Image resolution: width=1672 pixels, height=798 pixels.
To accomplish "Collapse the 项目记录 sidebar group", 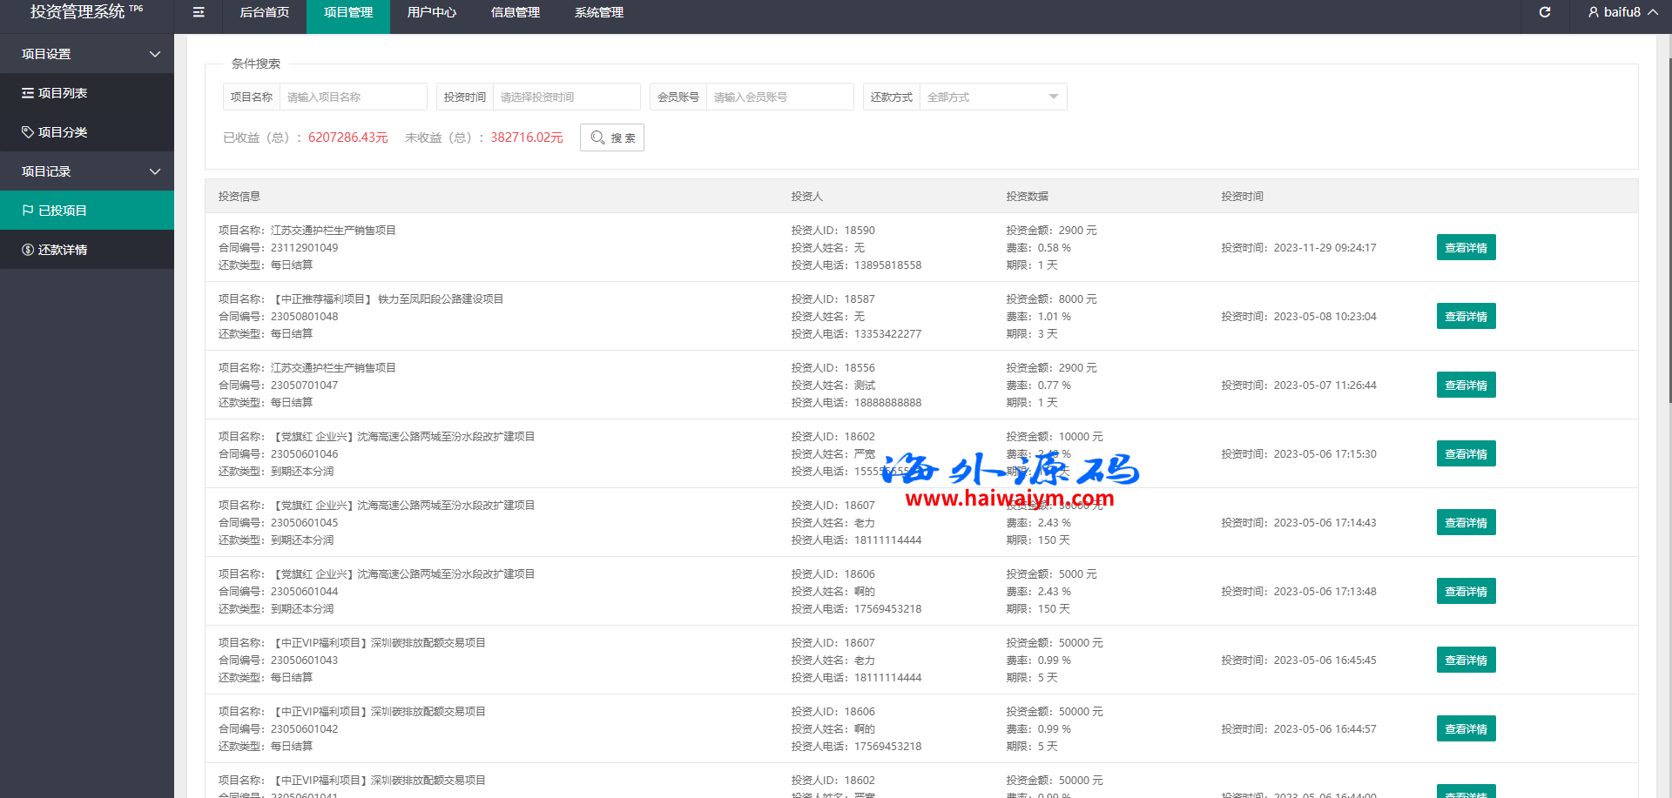I will [x=155, y=171].
